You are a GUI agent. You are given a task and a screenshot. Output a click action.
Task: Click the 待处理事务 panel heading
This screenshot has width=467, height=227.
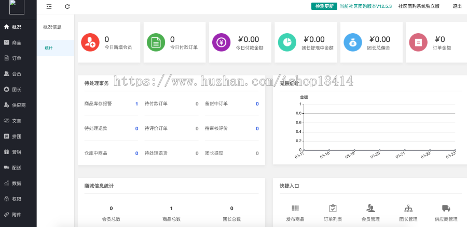(97, 83)
